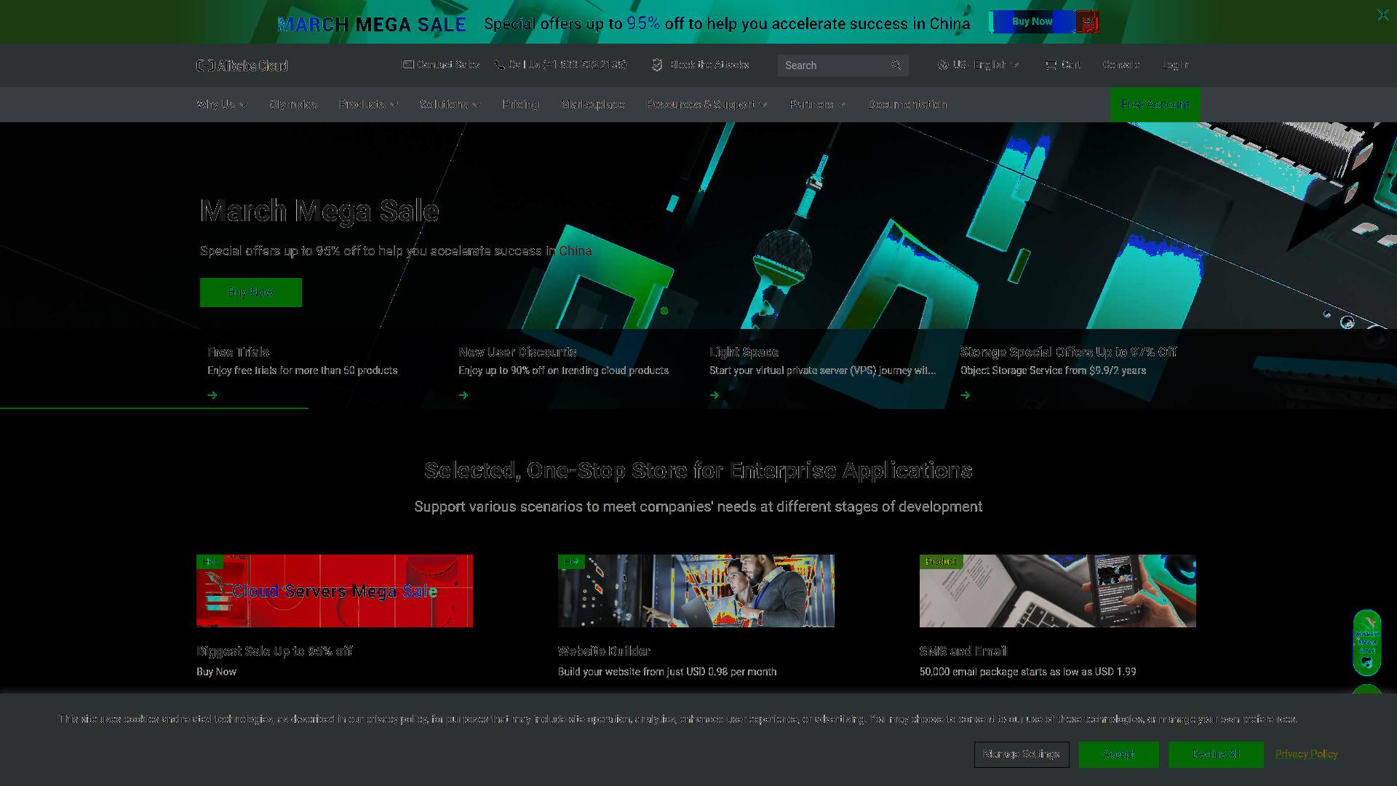The height and width of the screenshot is (786, 1397).
Task: Click the Website Builder title
Action: pos(604,651)
